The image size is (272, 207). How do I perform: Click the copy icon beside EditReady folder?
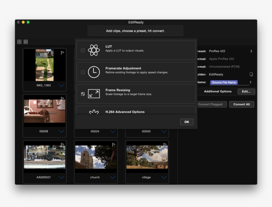251,74
